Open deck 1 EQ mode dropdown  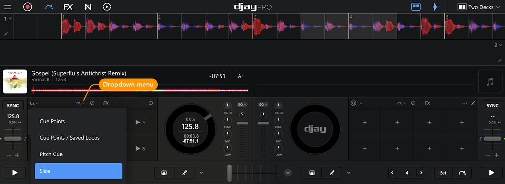tap(243, 104)
